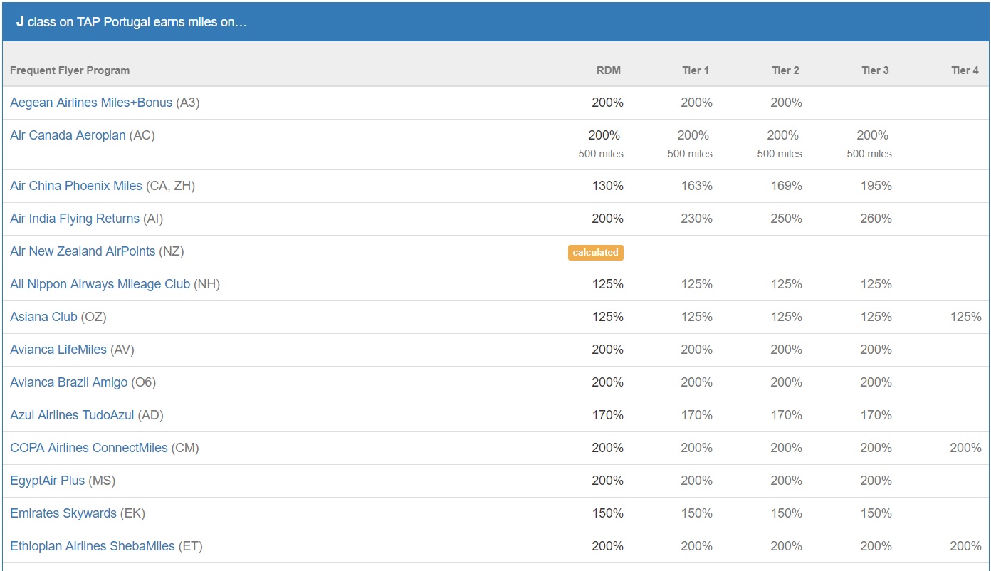This screenshot has height=571, width=991.
Task: Open Air Canada Aeroplan program link
Action: [x=68, y=135]
